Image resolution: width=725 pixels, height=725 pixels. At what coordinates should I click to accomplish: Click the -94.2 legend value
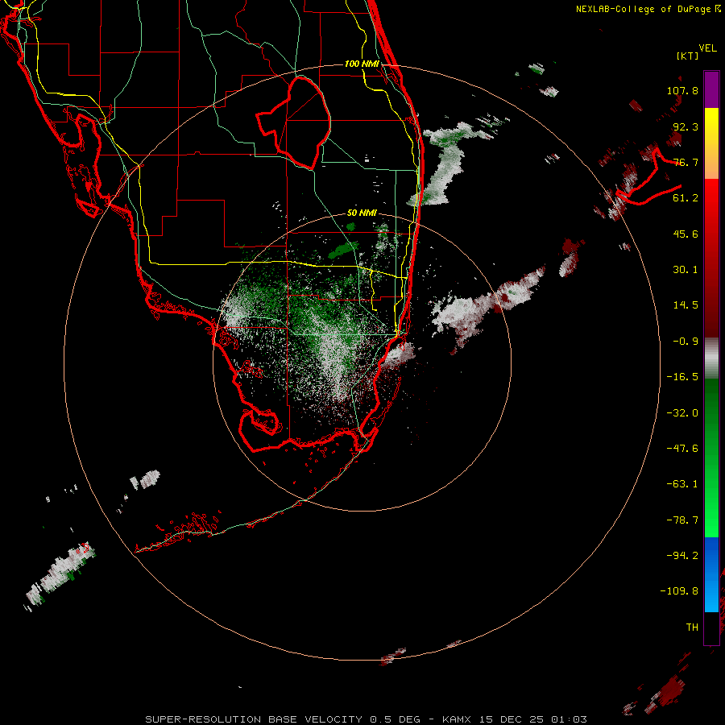682,556
